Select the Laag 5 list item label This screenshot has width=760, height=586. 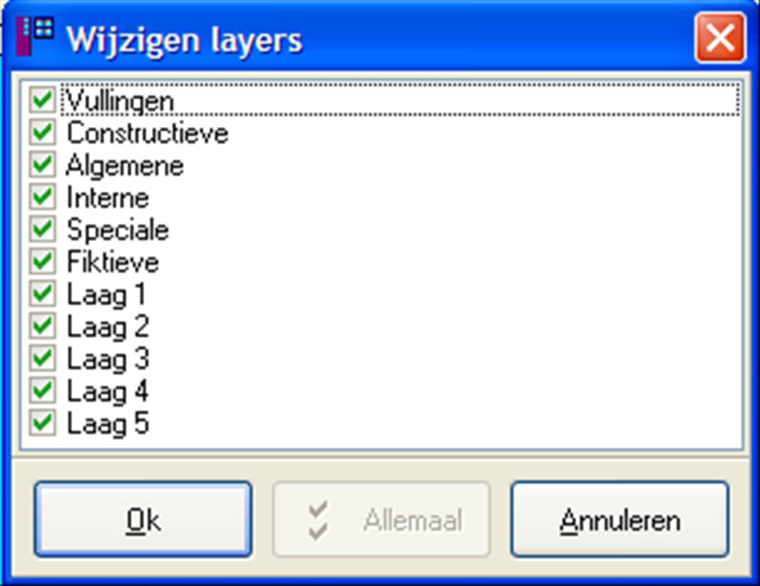[107, 423]
